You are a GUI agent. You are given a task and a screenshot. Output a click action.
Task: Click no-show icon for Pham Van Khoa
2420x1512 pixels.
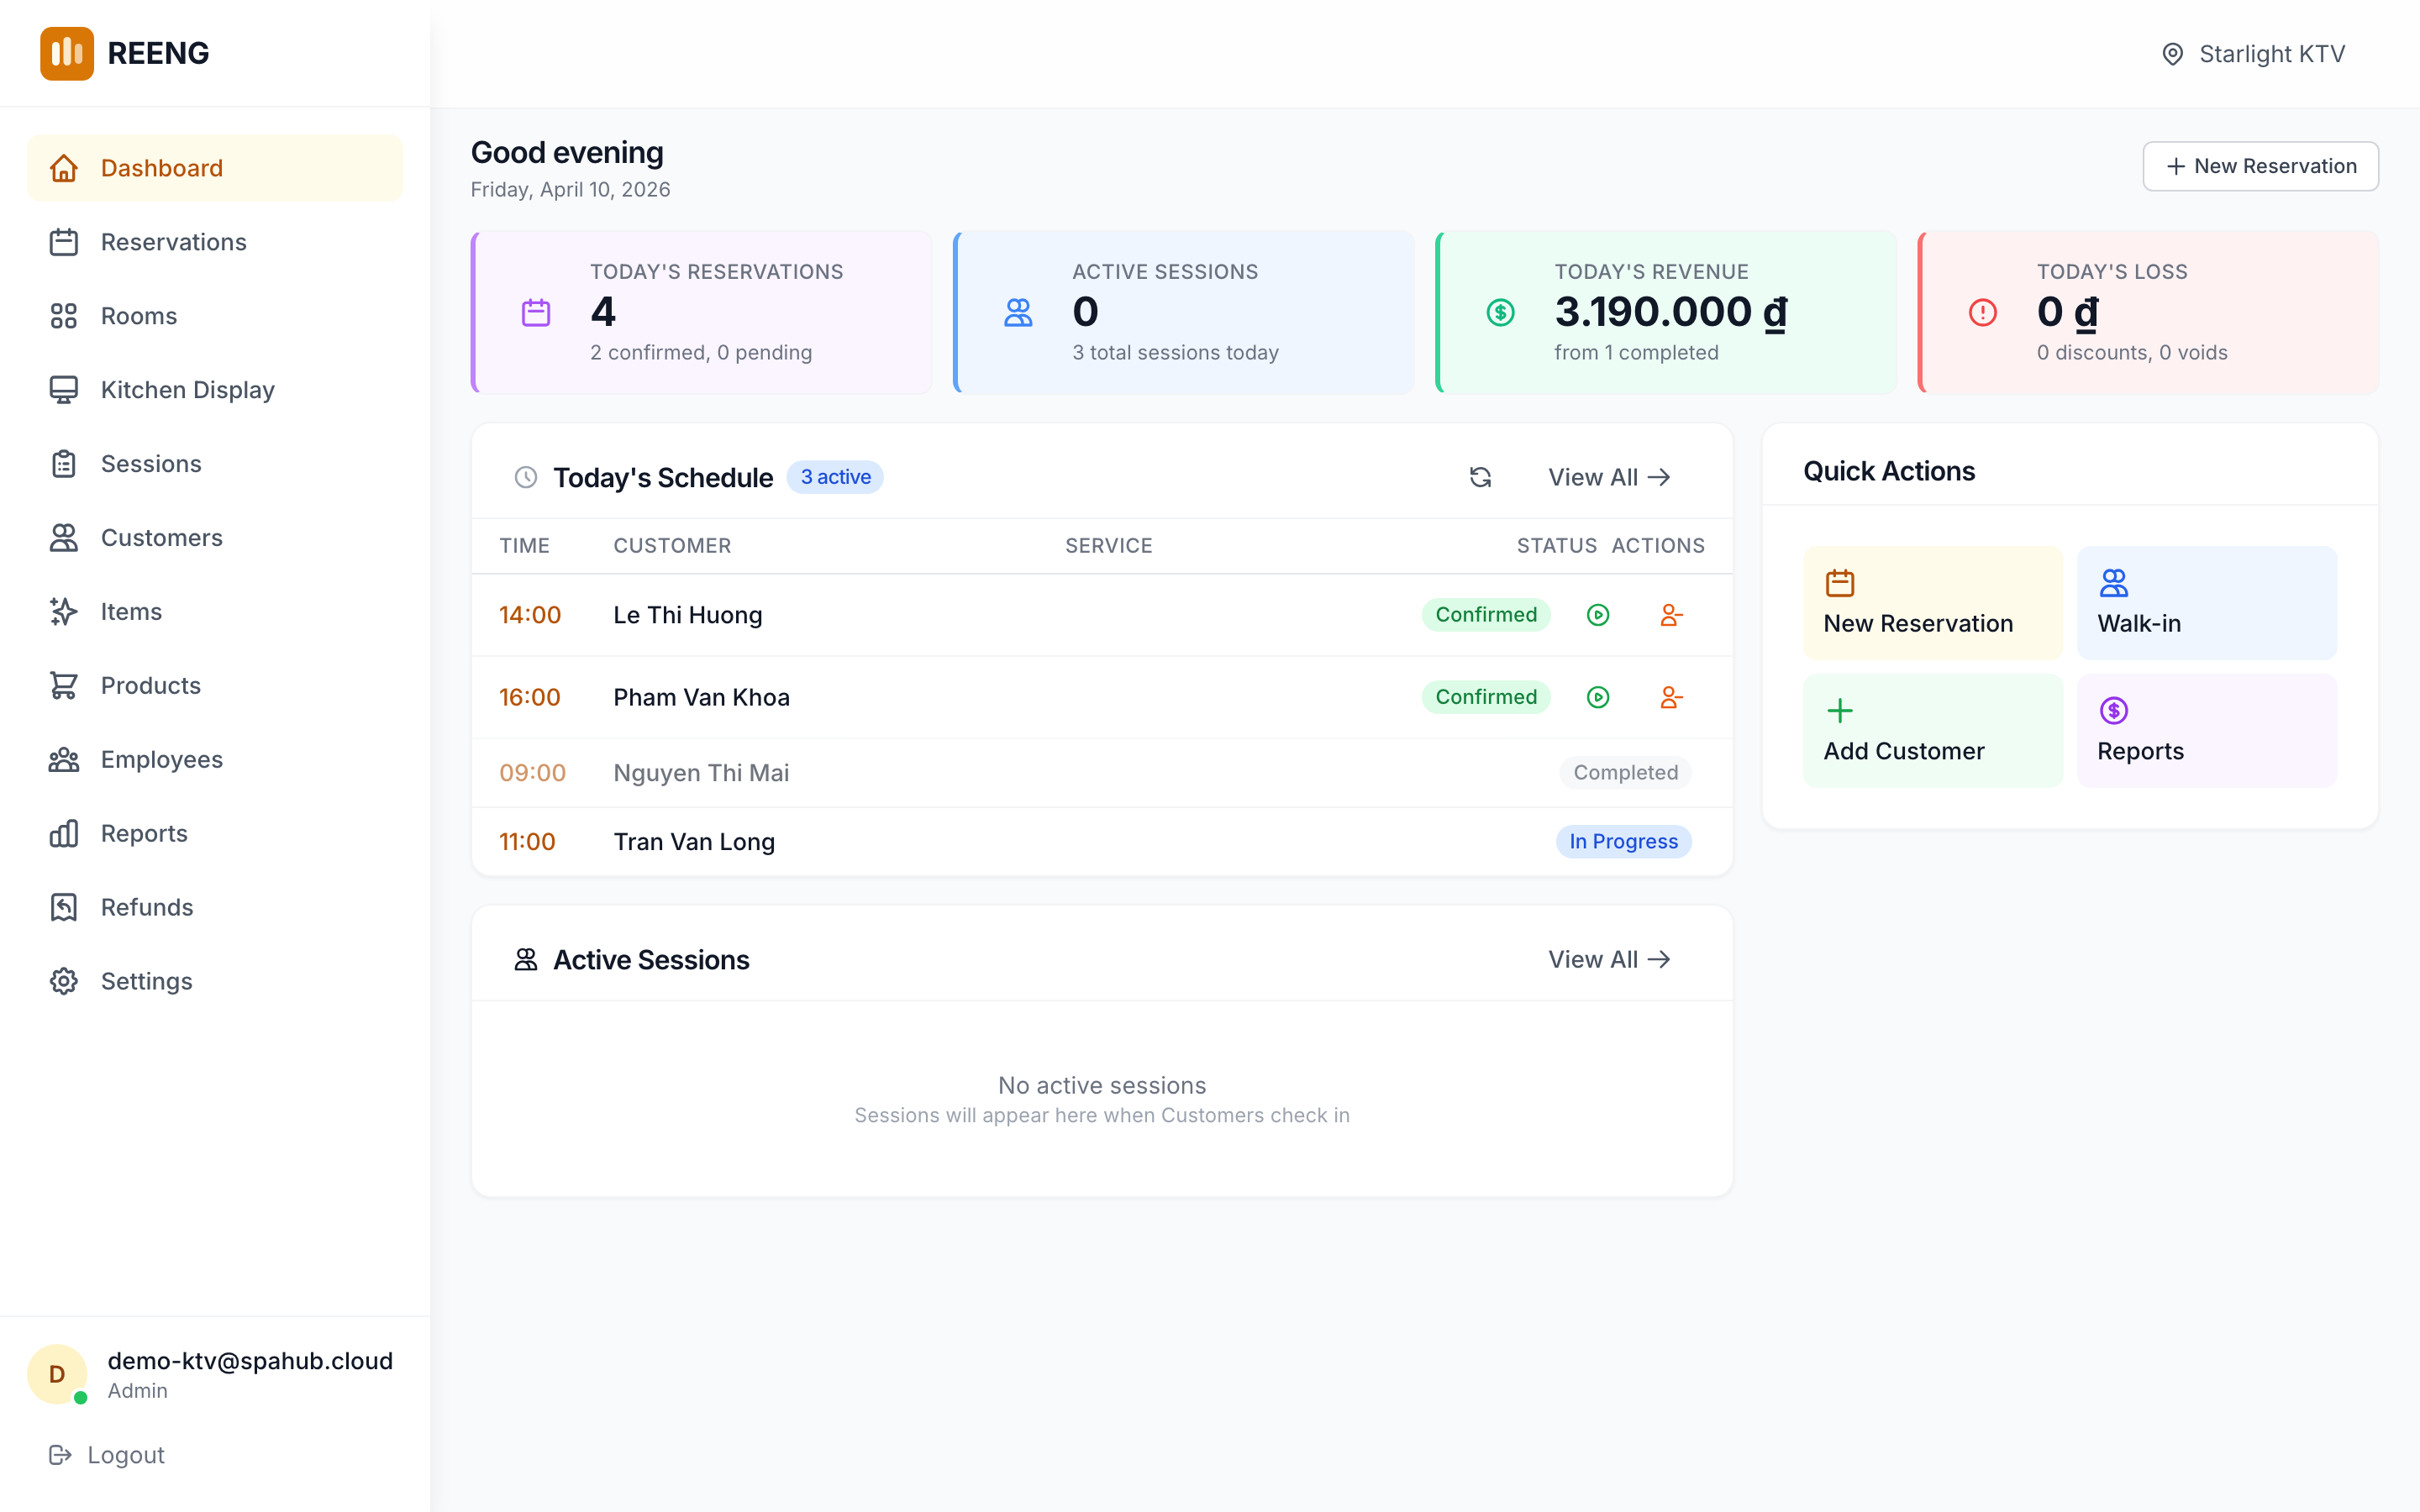coord(1671,697)
